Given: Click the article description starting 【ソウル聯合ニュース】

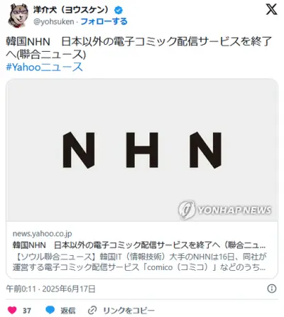Looking at the screenshot, I should tap(139, 262).
